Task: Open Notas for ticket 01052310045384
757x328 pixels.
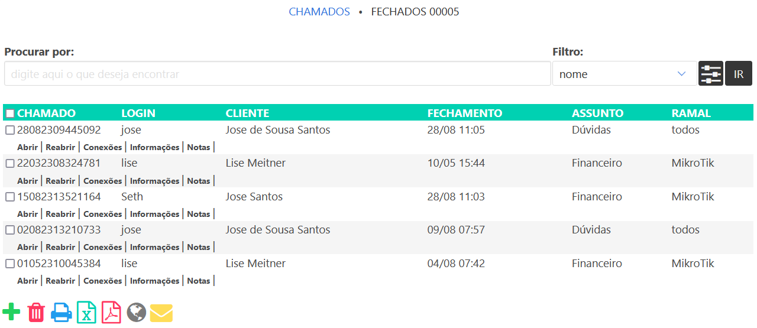Action: [198, 281]
